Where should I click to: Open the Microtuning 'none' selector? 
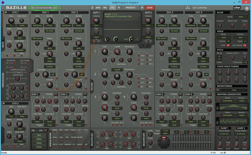coord(234,90)
